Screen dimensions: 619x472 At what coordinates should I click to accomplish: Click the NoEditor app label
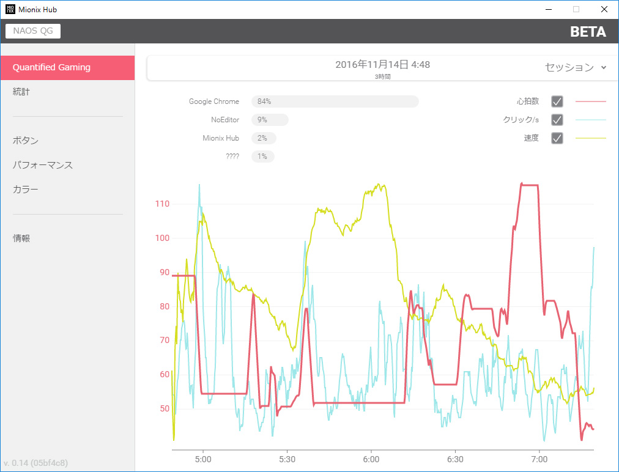tap(225, 120)
